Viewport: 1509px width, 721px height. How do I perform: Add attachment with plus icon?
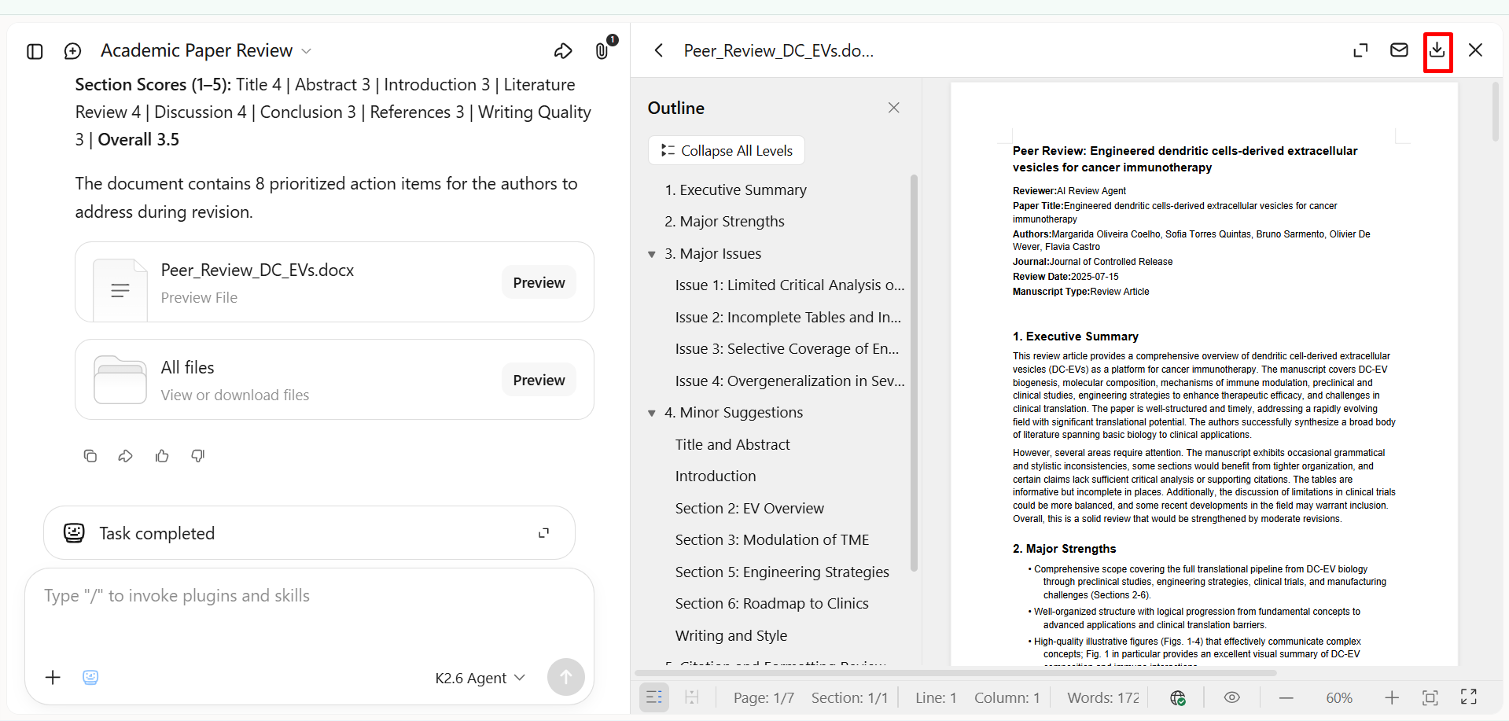[53, 677]
